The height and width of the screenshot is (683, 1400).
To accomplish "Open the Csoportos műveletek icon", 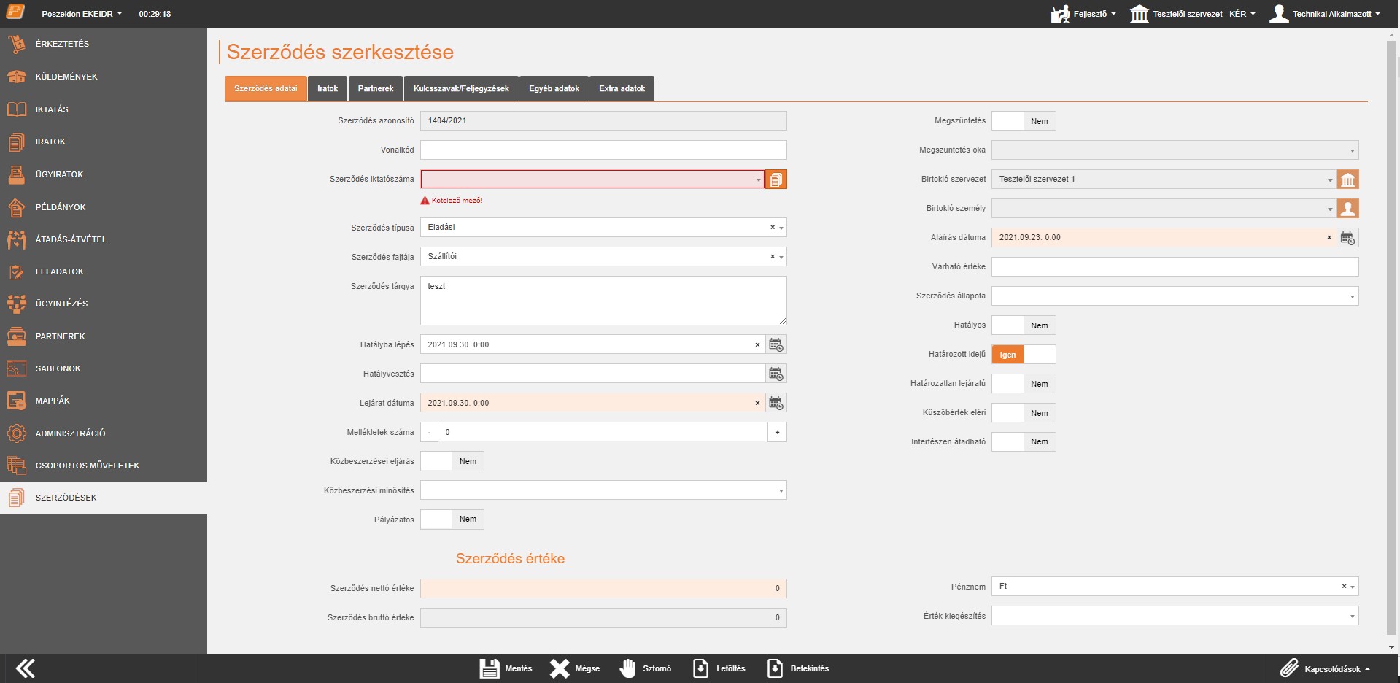I will (16, 466).
